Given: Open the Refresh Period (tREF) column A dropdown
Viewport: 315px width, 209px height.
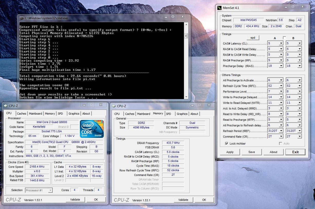Looking at the screenshot, I should [281, 131].
